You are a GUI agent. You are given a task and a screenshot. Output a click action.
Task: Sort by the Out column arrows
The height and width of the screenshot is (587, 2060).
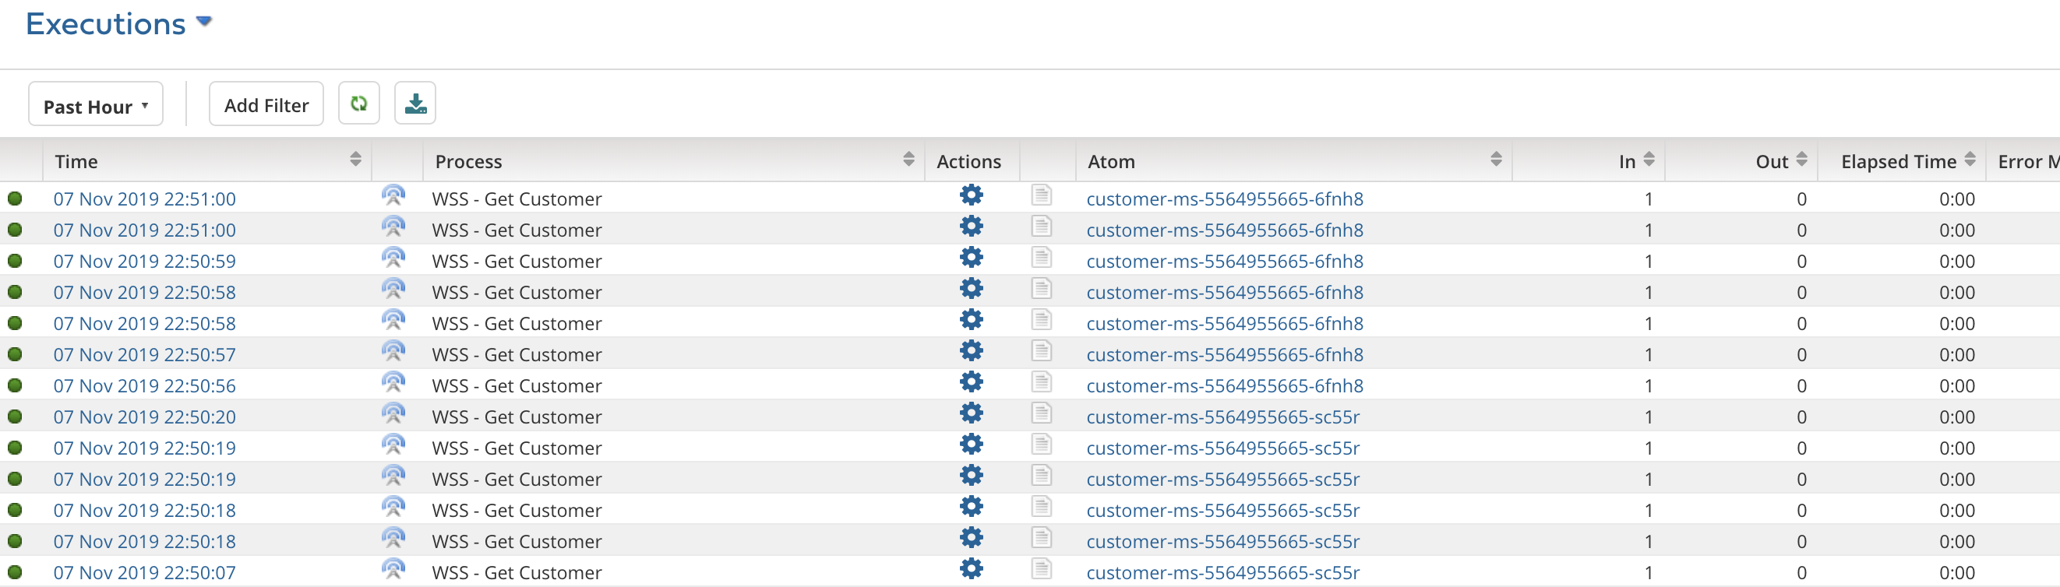click(1801, 160)
